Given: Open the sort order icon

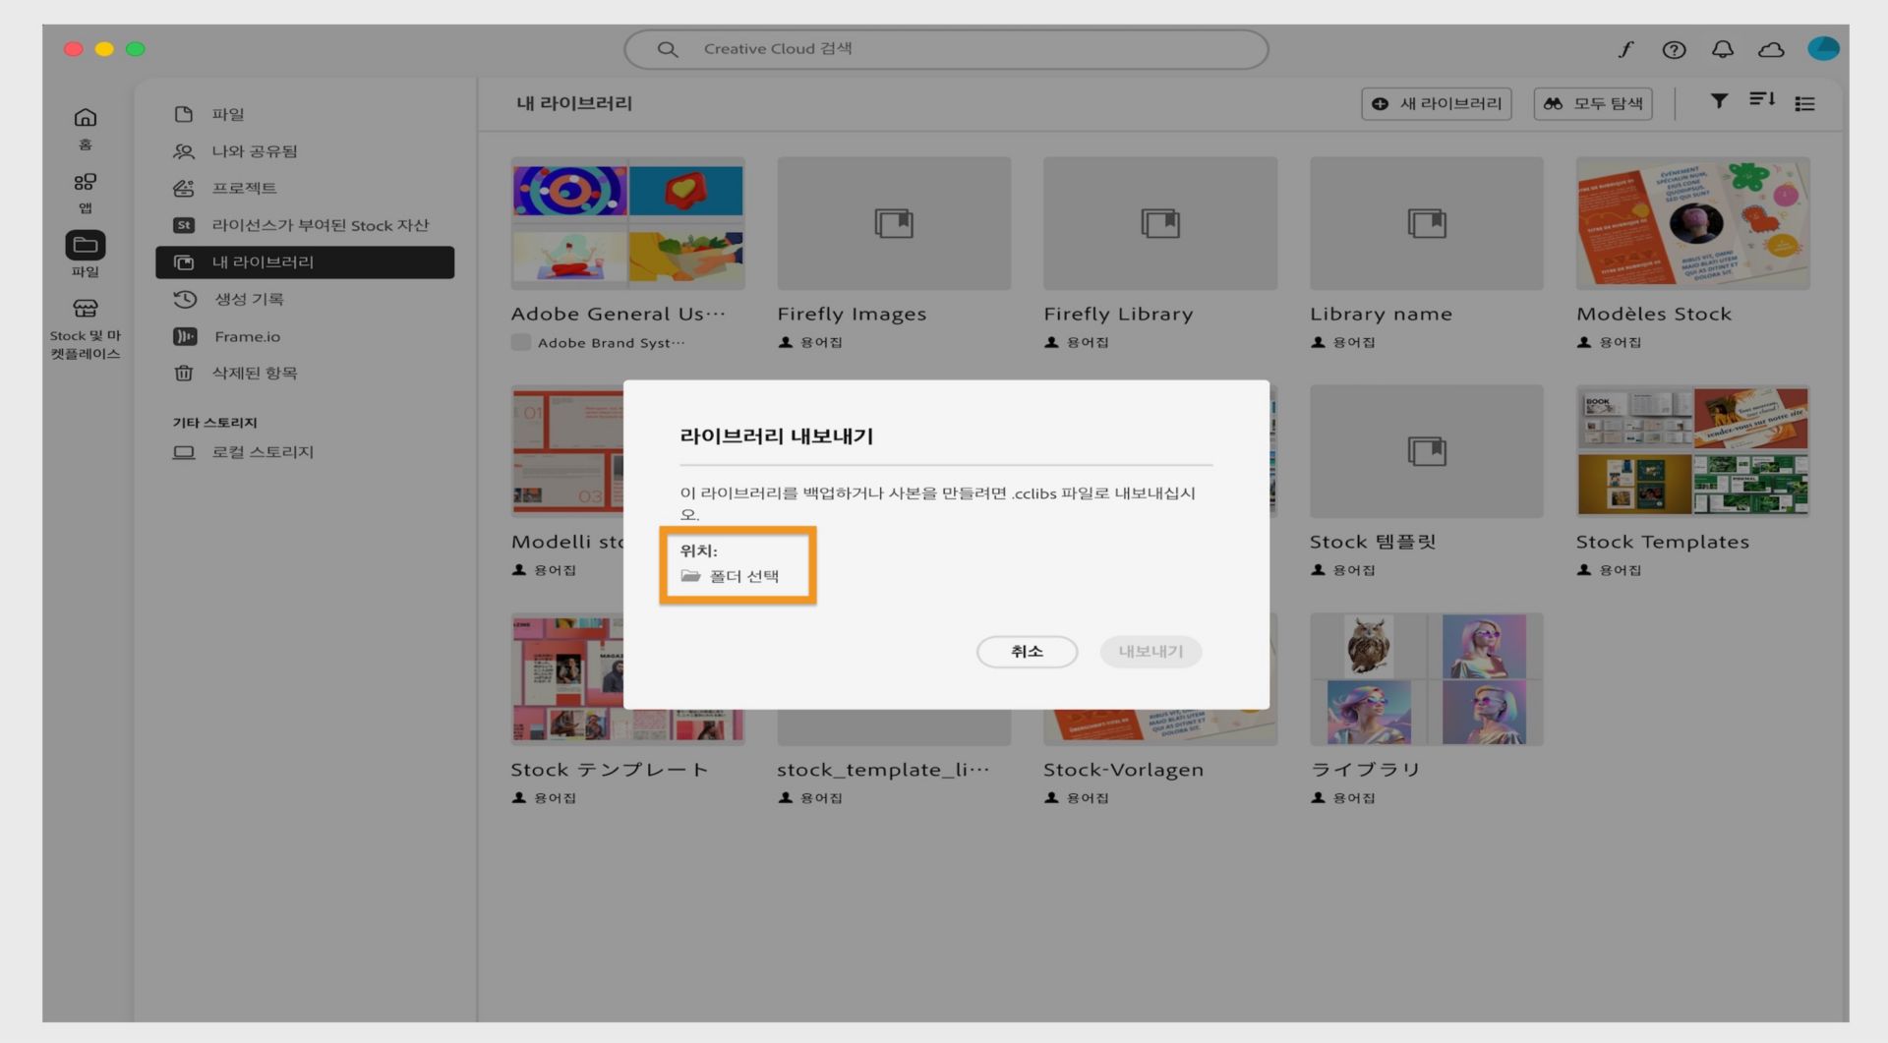Looking at the screenshot, I should [1762, 100].
